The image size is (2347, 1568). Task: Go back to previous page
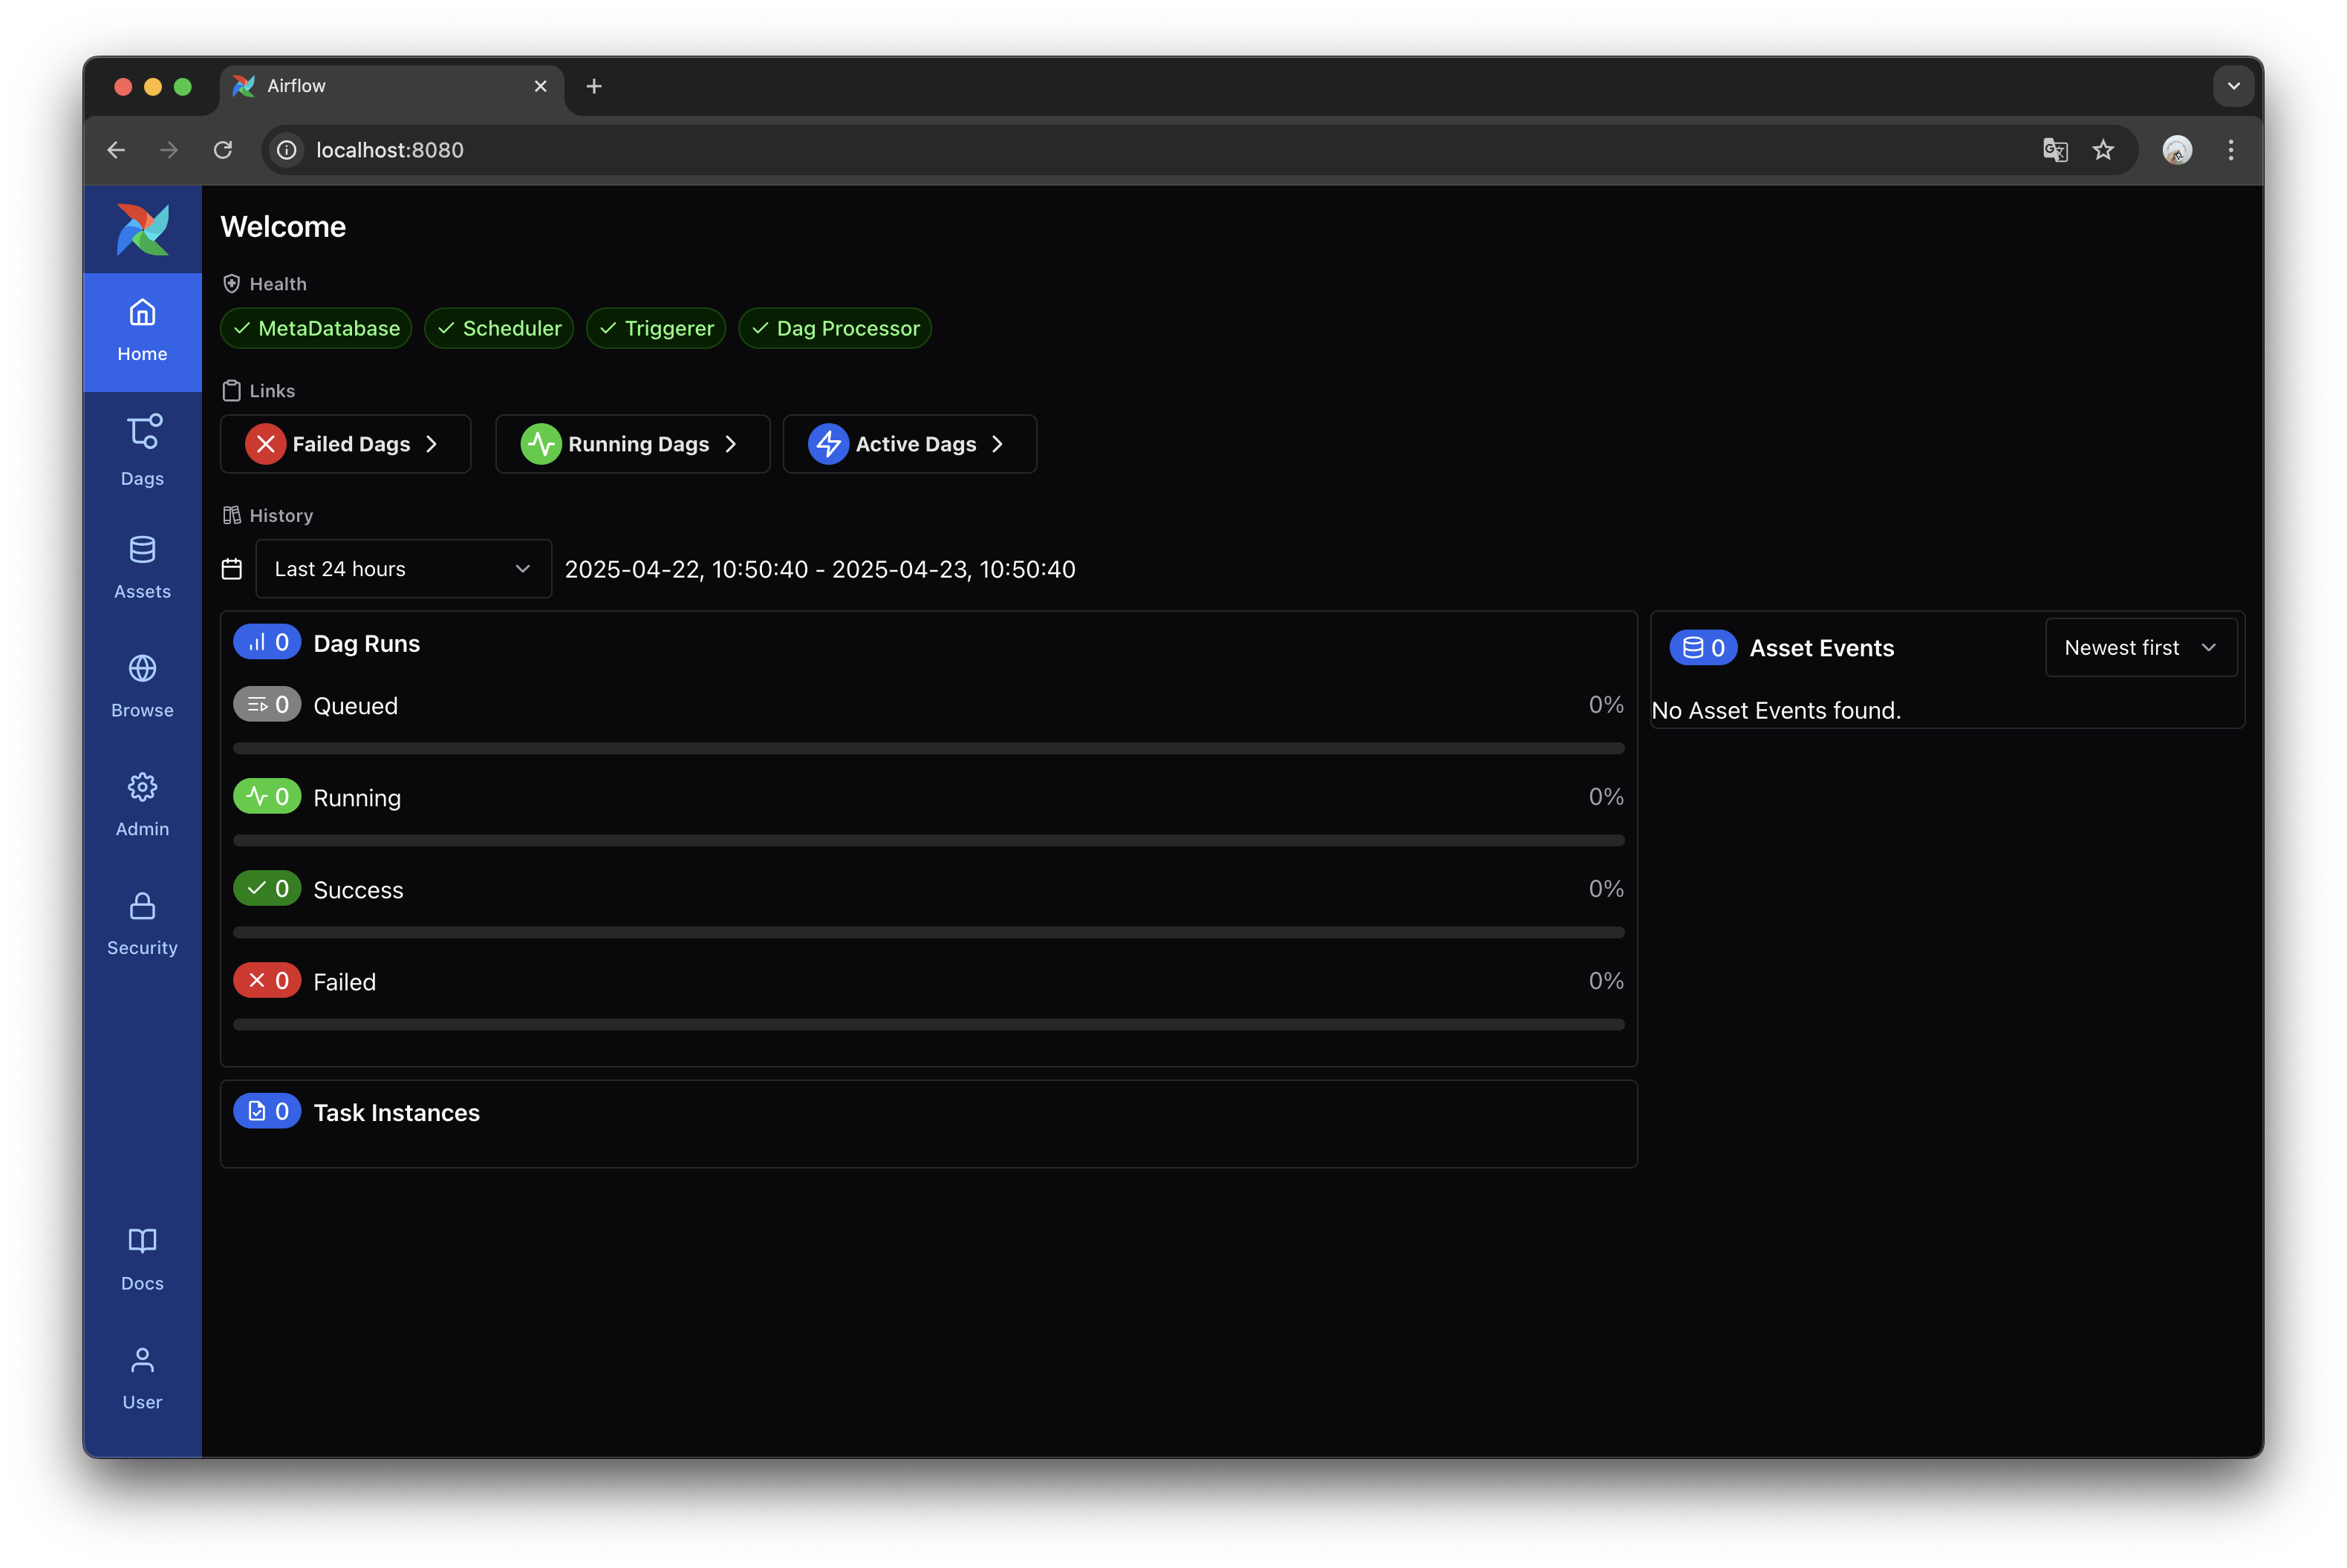pos(116,150)
